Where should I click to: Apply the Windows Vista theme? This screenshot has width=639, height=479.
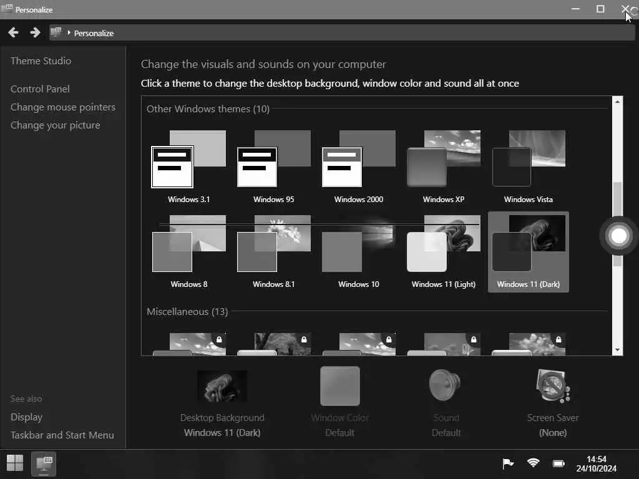click(528, 167)
